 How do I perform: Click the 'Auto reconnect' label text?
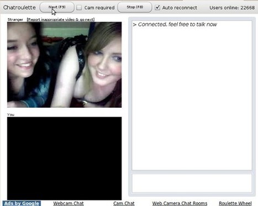(180, 8)
